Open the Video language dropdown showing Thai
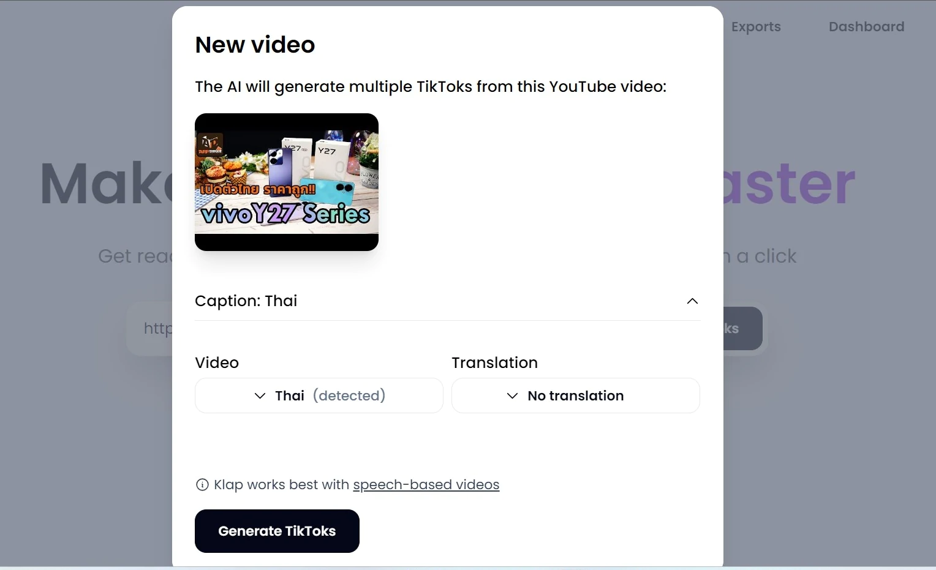Viewport: 936px width, 570px height. coord(319,396)
